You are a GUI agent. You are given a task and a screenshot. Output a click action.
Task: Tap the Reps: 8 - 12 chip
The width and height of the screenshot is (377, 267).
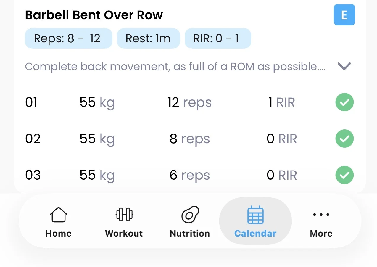click(x=69, y=38)
